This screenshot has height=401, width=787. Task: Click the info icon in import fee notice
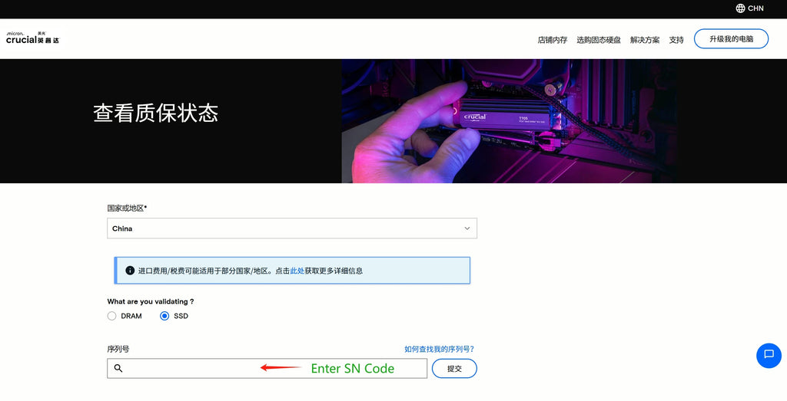point(130,271)
